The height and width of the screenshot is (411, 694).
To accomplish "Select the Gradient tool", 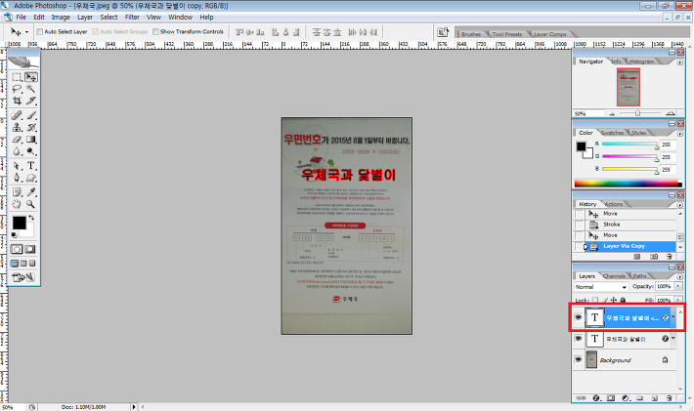I will pos(31,140).
